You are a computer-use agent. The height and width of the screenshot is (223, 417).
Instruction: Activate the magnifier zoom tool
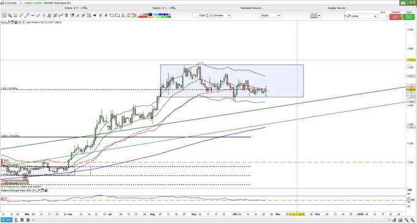point(10,15)
